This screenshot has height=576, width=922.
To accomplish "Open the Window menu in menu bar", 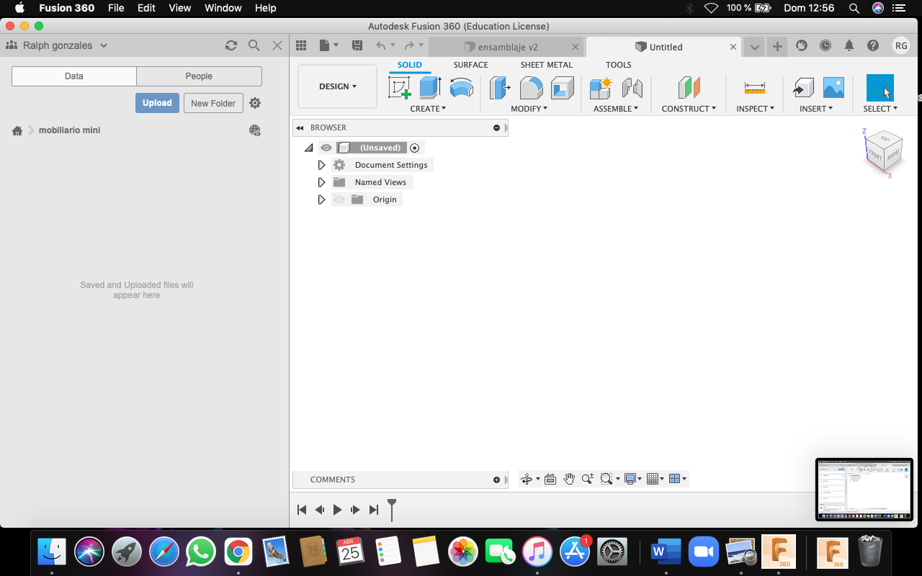I will coord(223,8).
